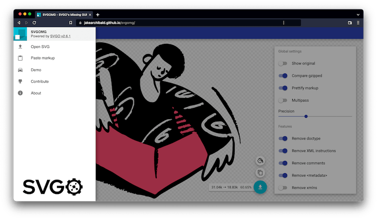This screenshot has height=219, width=377.
Task: Click the bookmark icon in address bar
Action: pos(70,23)
